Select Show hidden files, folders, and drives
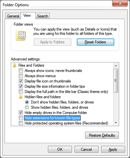The width and height of the screenshot is (130, 158). pos(27,107)
